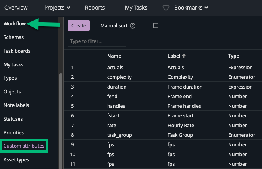The image size is (262, 169).
Task: Click the Frame handles label cell
Action: [184, 106]
